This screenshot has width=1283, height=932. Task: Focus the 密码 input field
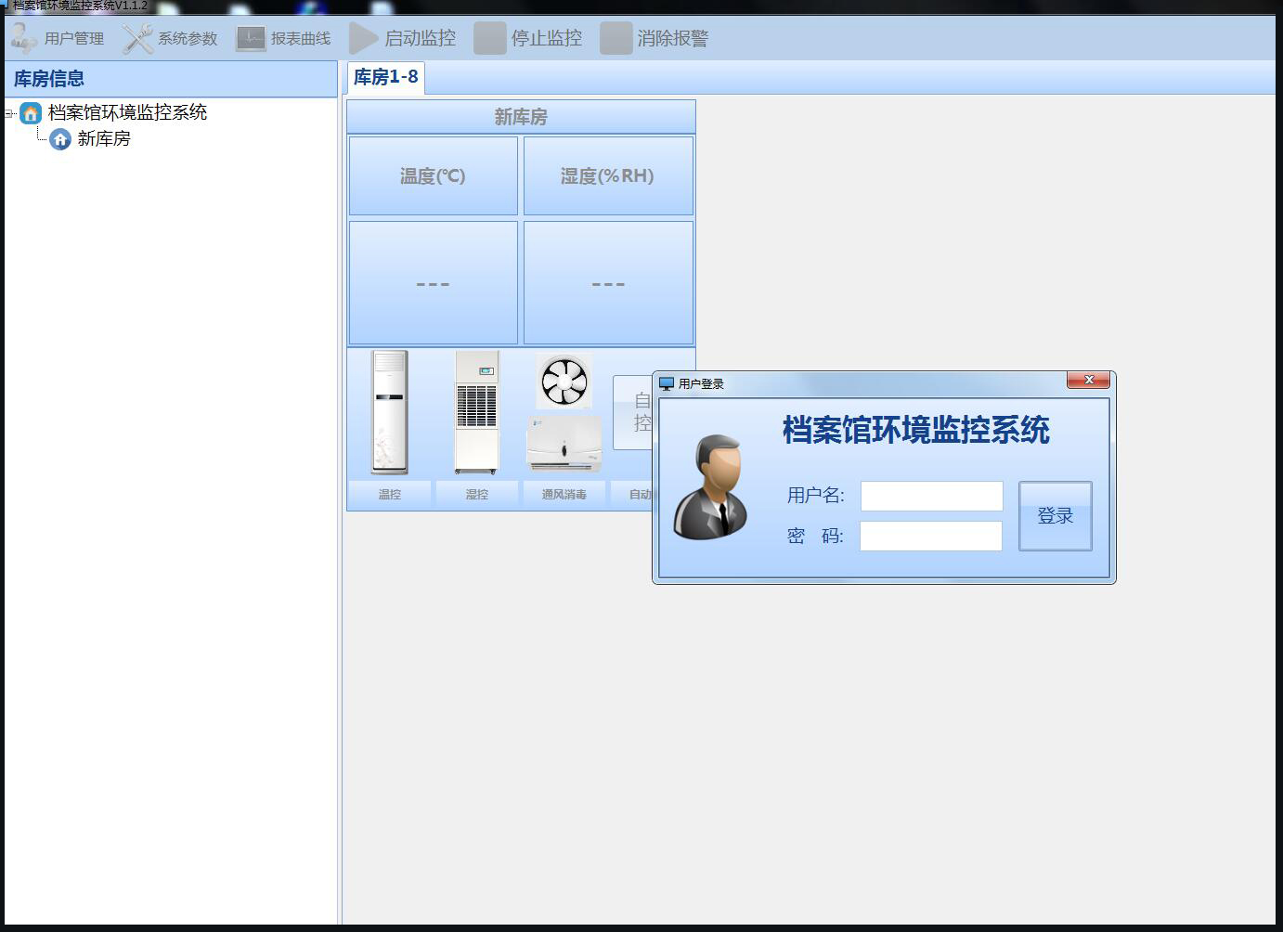[x=931, y=536]
